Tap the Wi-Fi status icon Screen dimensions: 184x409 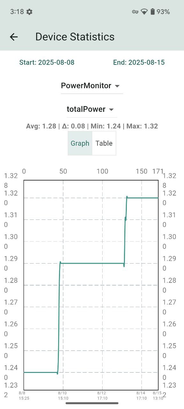click(144, 12)
